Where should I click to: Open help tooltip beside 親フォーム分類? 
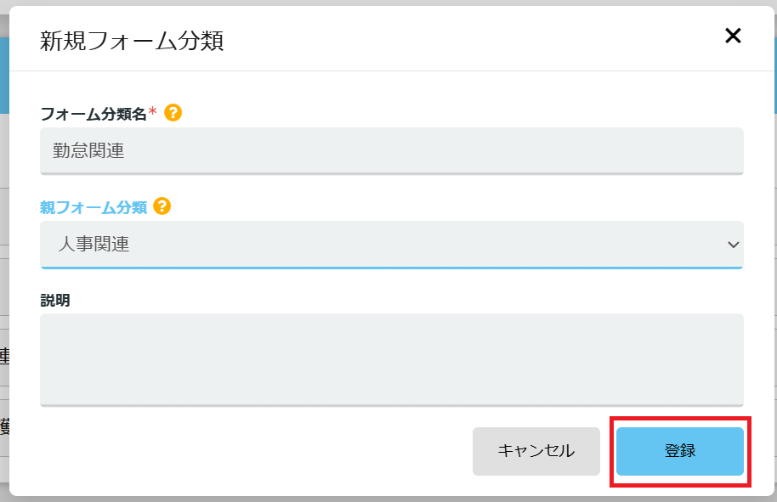[162, 206]
